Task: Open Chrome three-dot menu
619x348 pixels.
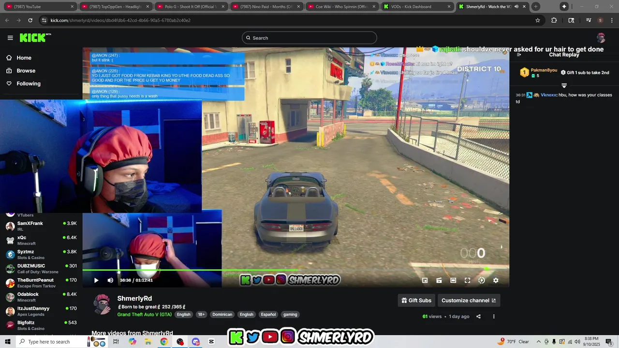Action: click(x=612, y=20)
